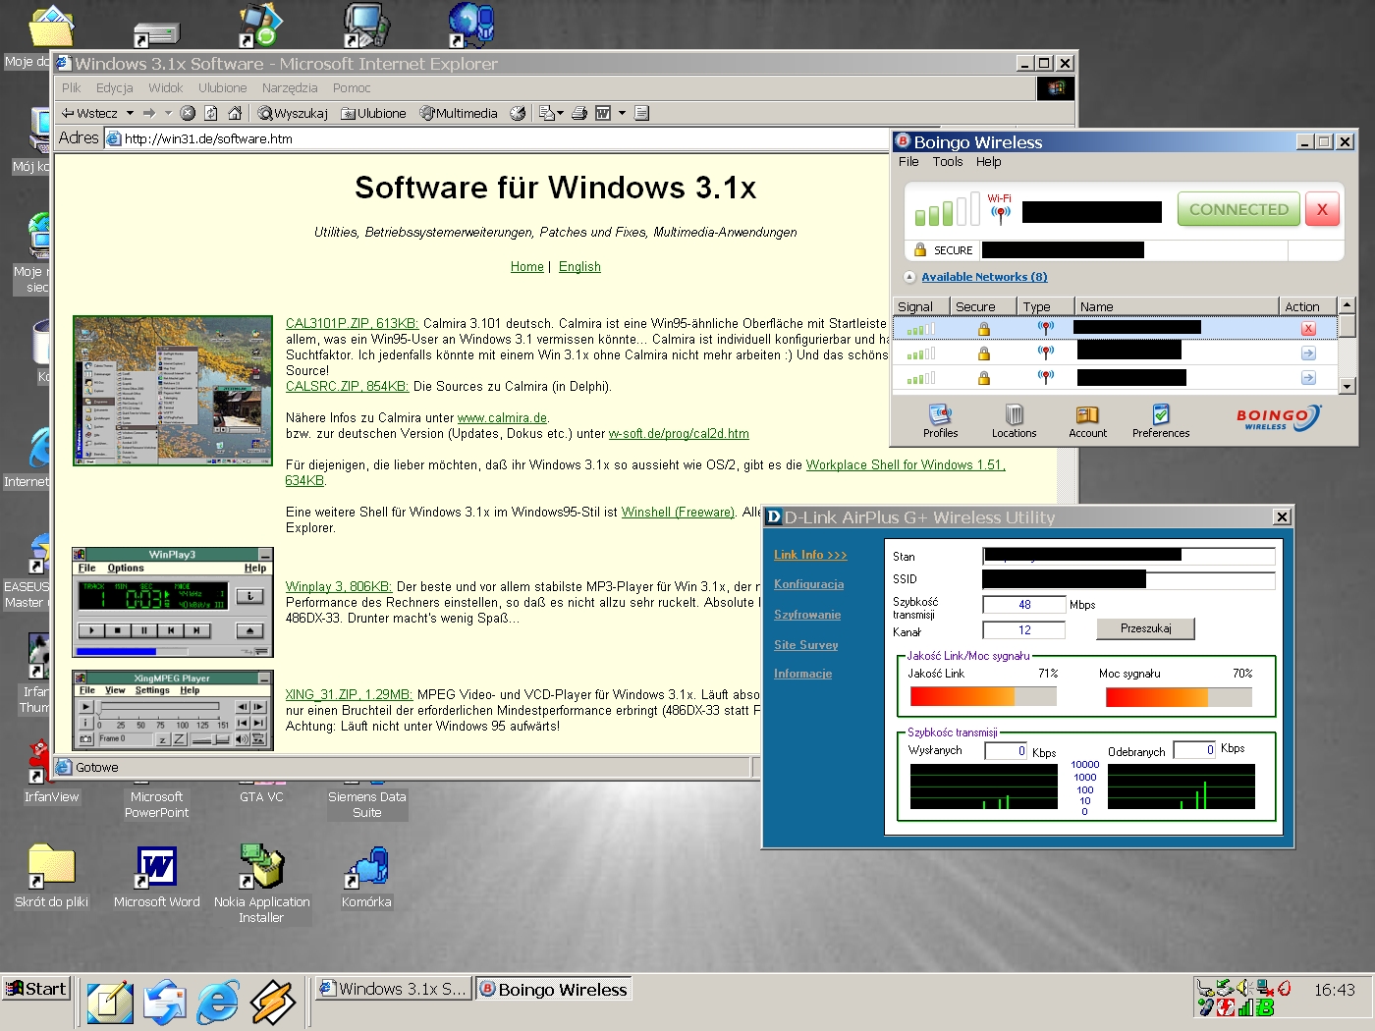The height and width of the screenshot is (1031, 1375).
Task: Connect to the third network via arrow action
Action: pyautogui.click(x=1308, y=378)
